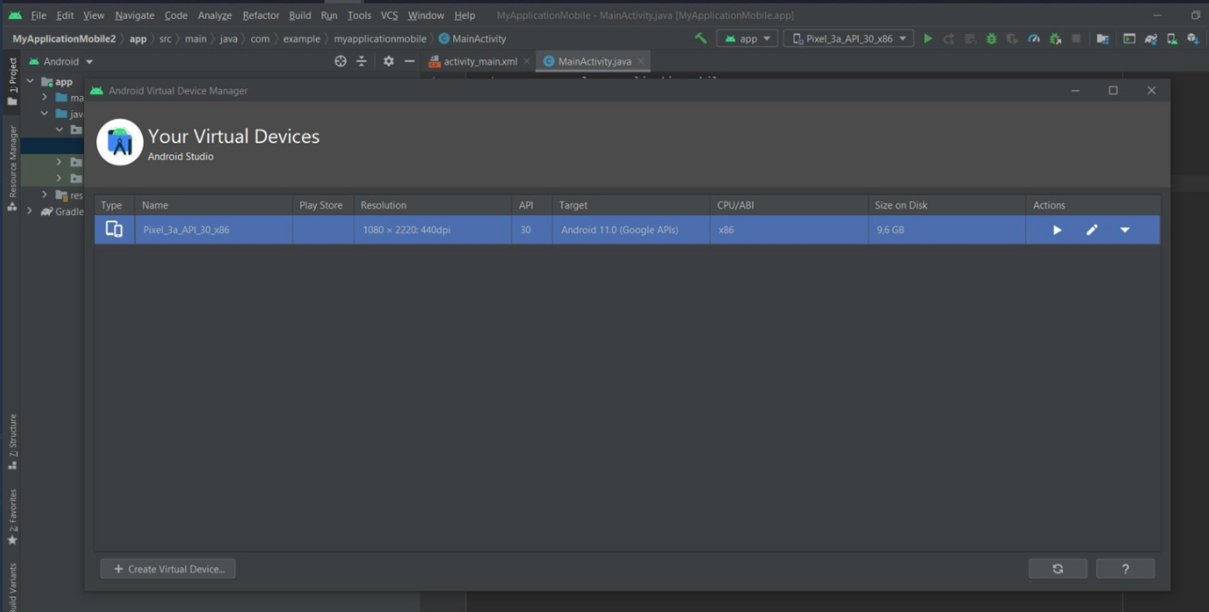Open the Pixel_3a row actions dropdown arrow
The image size is (1209, 612).
coord(1125,230)
